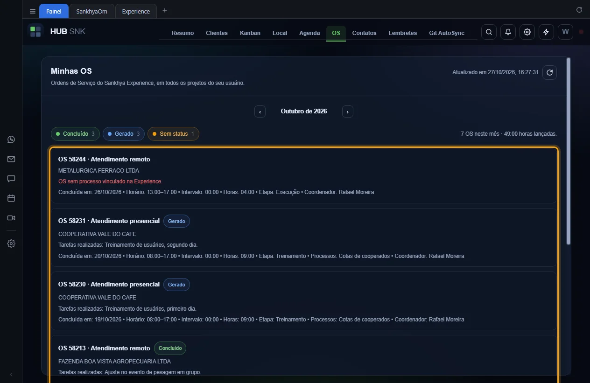The height and width of the screenshot is (383, 590).
Task: Select the OS navigation item
Action: pyautogui.click(x=336, y=33)
